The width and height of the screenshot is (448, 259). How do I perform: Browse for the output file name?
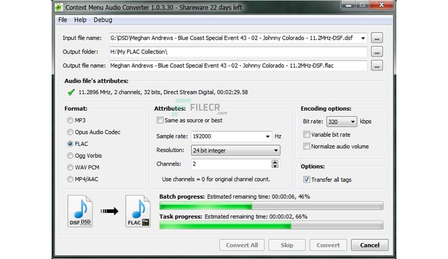(377, 66)
